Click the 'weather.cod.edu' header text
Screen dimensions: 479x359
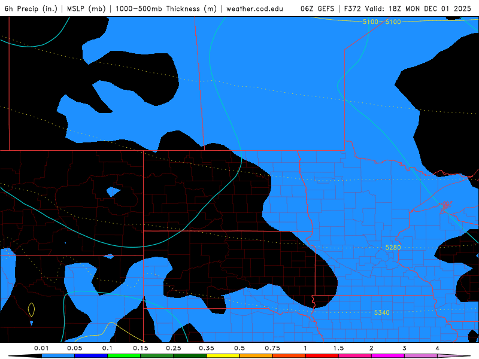[x=254, y=8]
